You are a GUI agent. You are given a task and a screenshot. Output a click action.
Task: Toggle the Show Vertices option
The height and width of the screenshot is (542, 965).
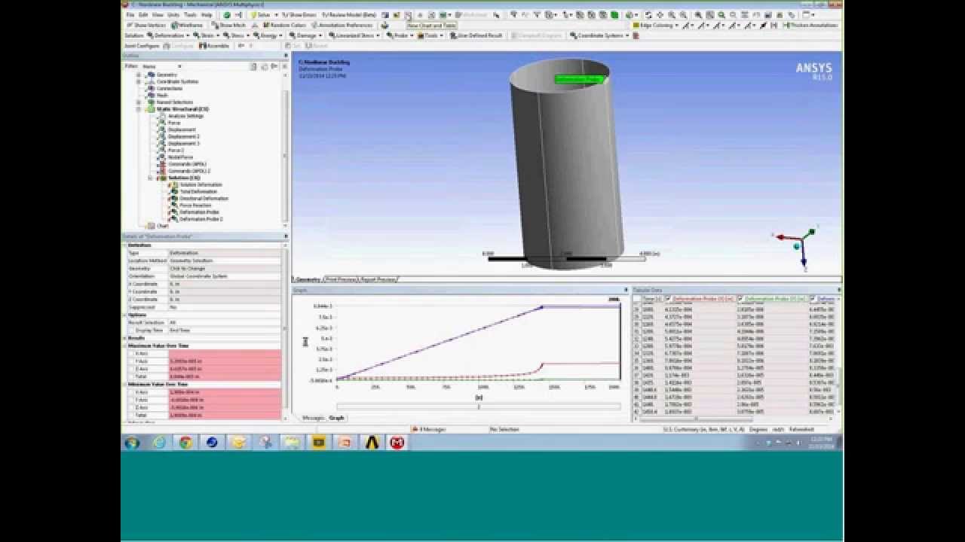(x=146, y=25)
